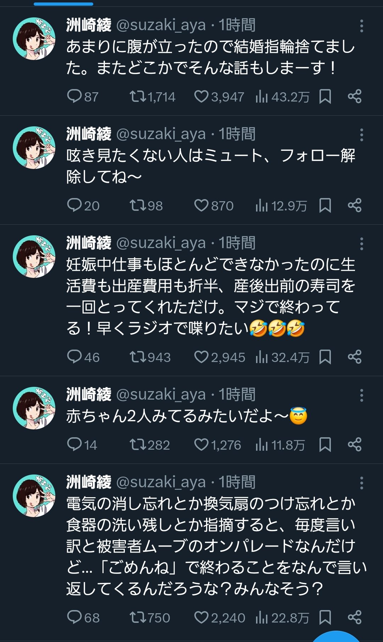Share the tweet with 12.9万 views

pos(354,205)
